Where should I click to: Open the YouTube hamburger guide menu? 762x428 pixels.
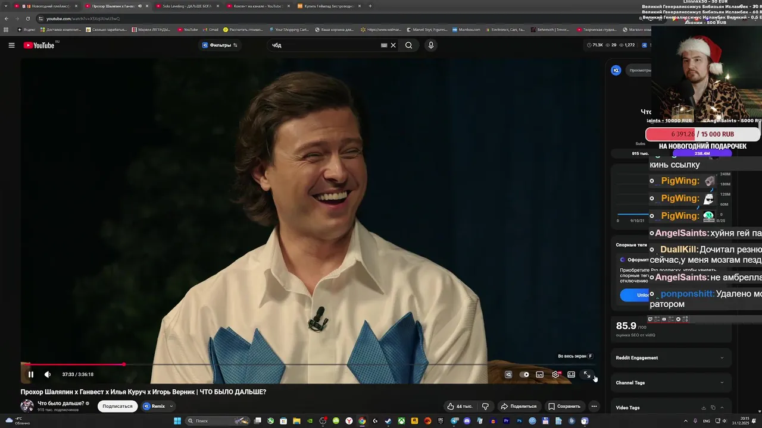click(x=11, y=45)
